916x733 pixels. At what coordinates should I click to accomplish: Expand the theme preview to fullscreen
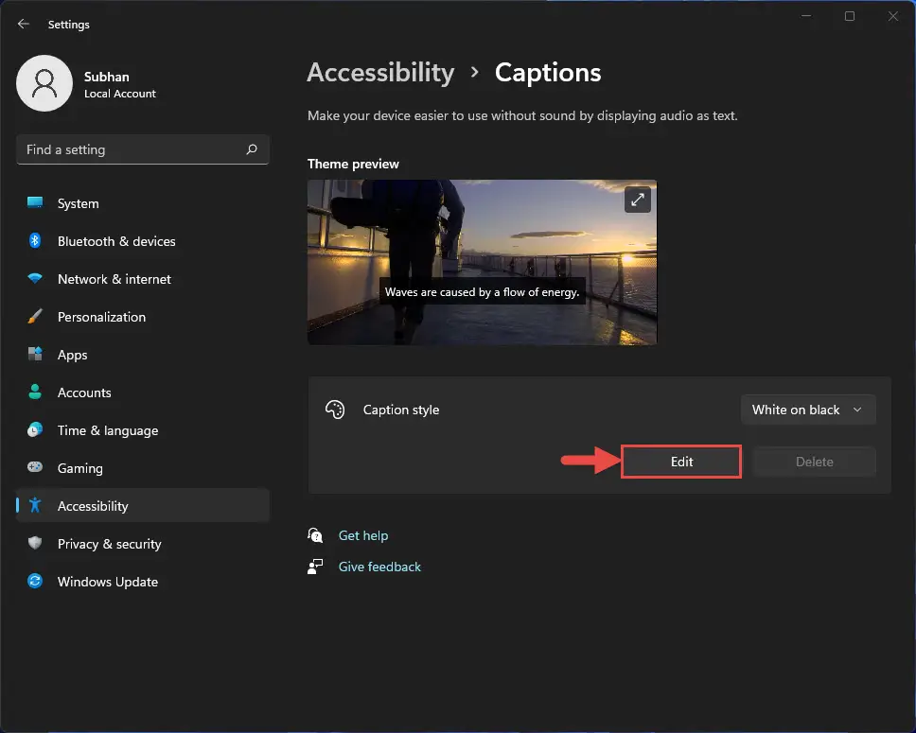pos(638,201)
